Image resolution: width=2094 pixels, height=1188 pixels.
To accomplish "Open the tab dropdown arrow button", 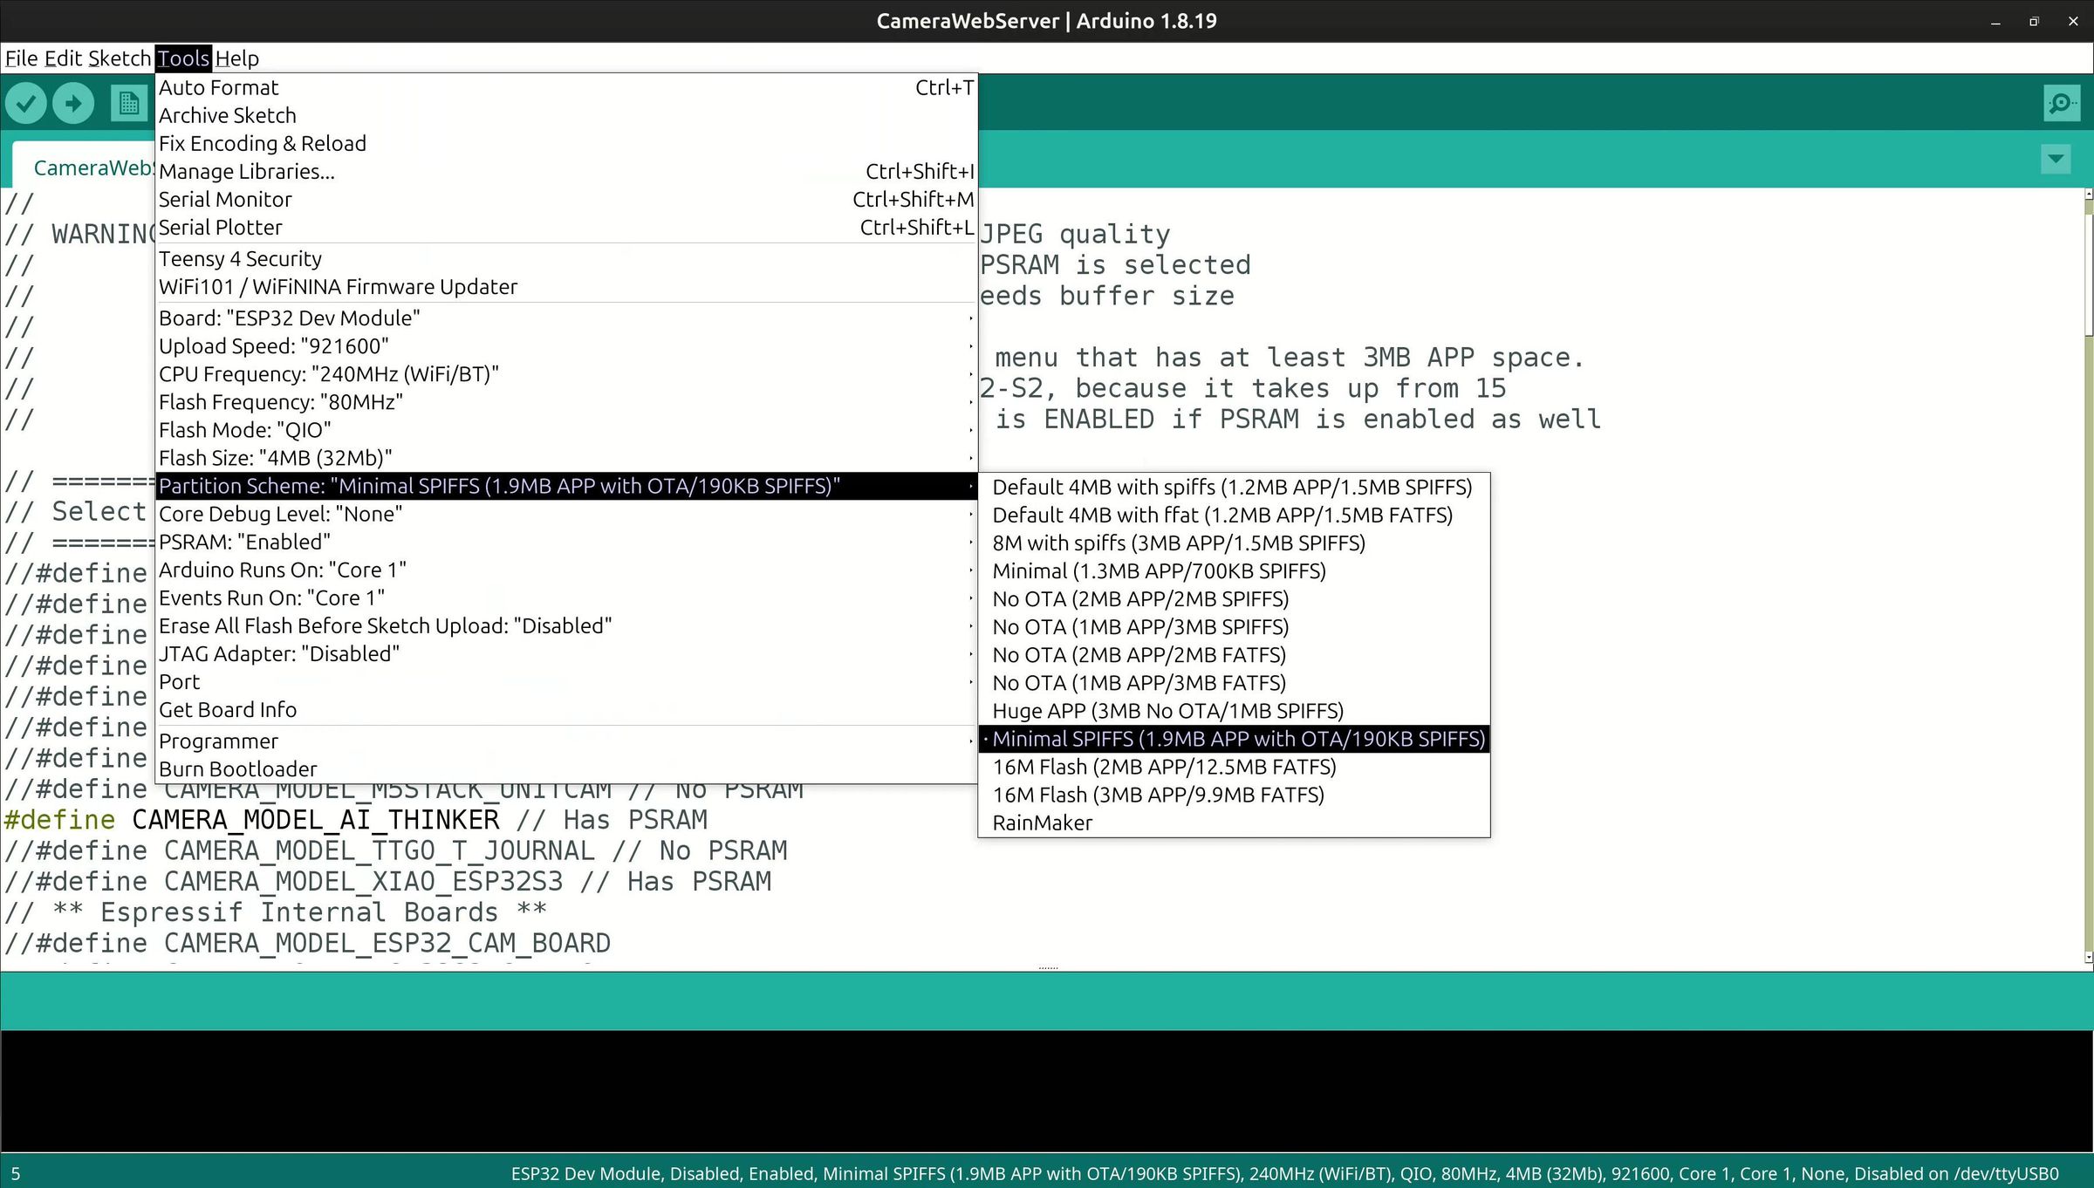I will coord(2056,160).
